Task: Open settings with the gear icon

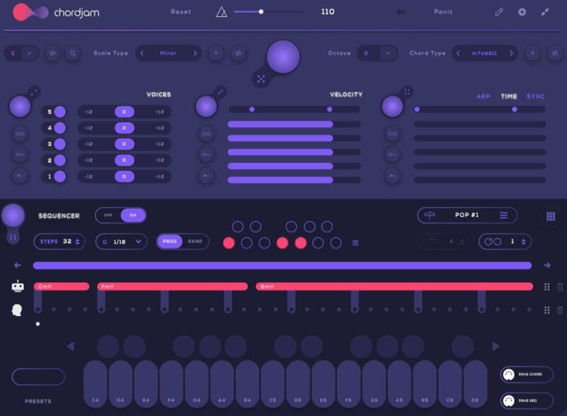Action: click(522, 12)
